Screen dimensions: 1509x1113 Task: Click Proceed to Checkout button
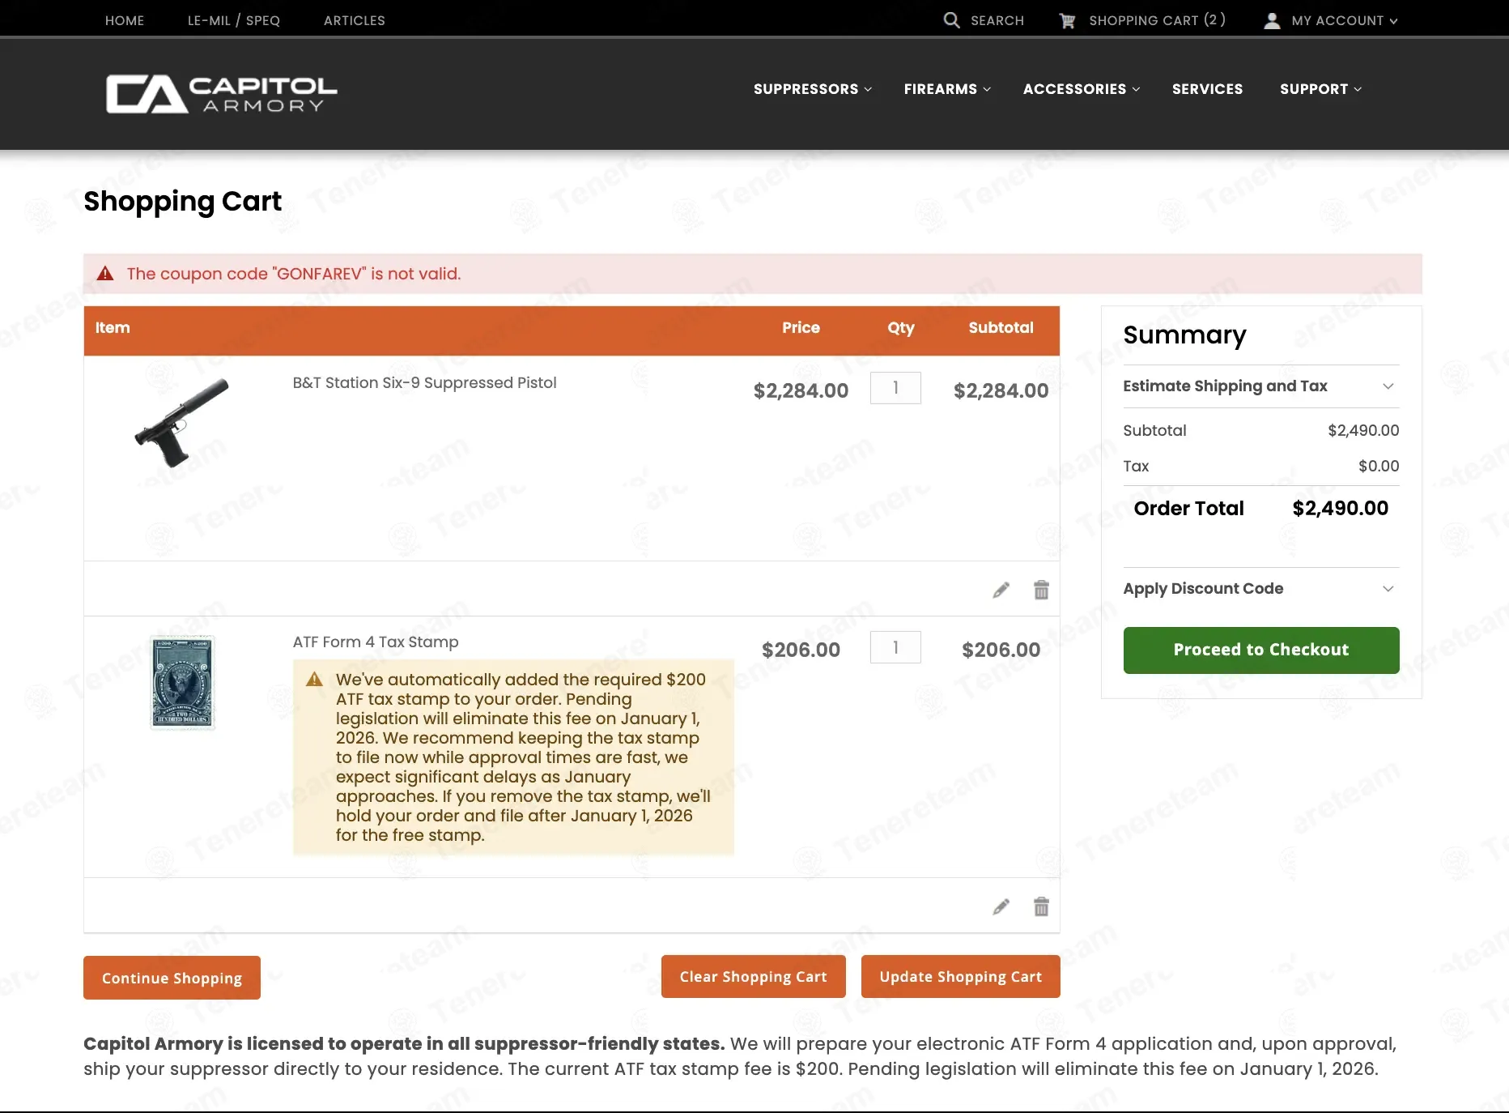pyautogui.click(x=1260, y=650)
